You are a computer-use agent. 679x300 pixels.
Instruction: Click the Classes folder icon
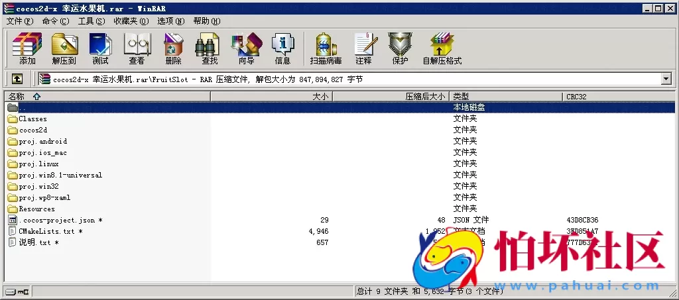point(12,119)
